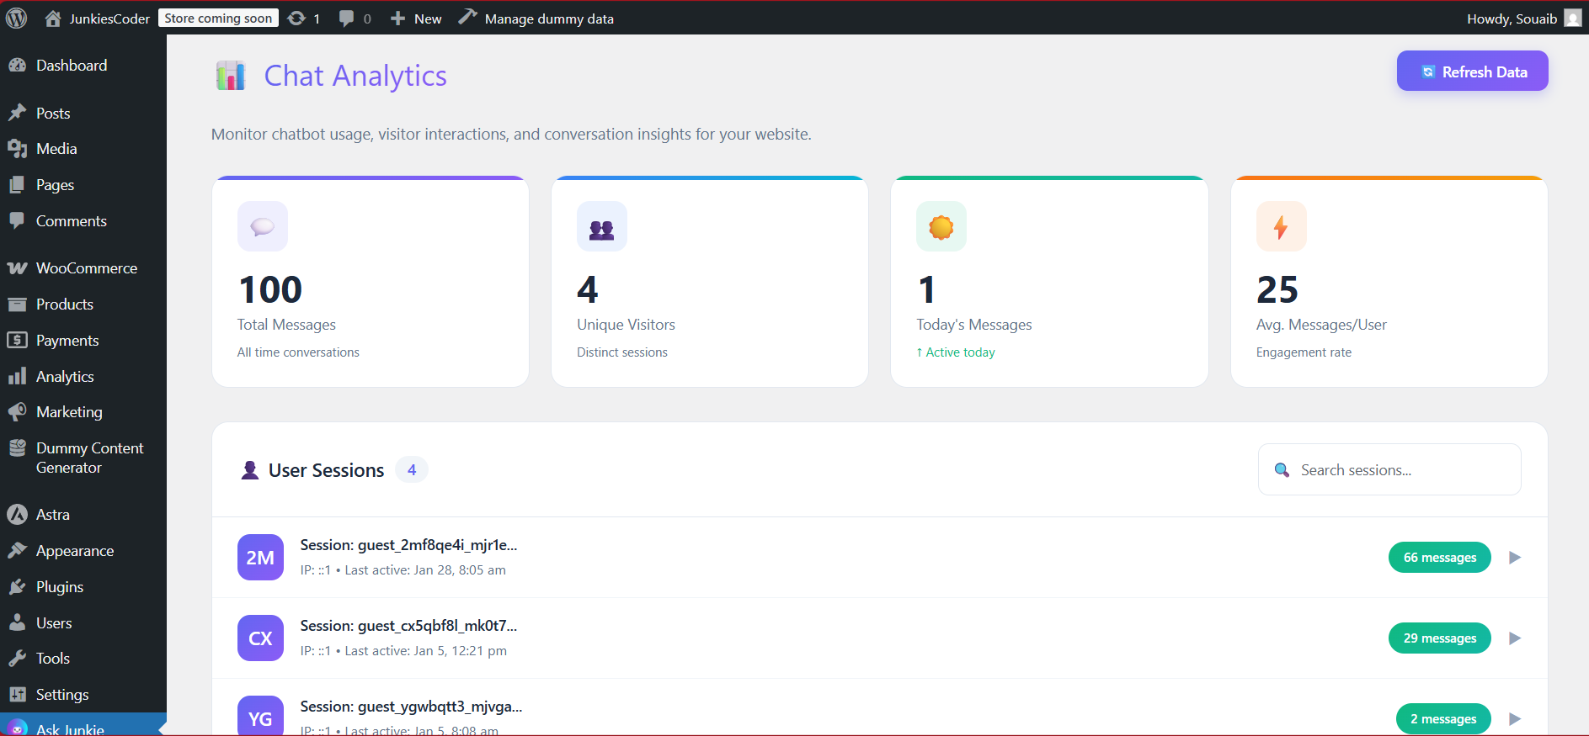Click the Marketing megaphone icon
Image resolution: width=1589 pixels, height=736 pixels.
click(x=17, y=412)
